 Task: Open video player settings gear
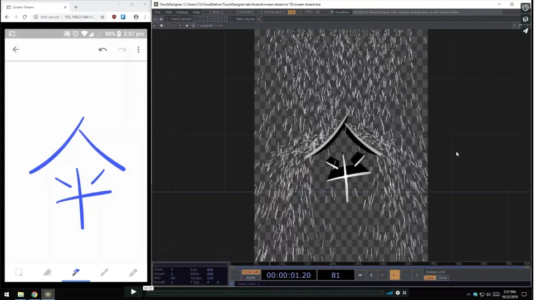point(397,293)
